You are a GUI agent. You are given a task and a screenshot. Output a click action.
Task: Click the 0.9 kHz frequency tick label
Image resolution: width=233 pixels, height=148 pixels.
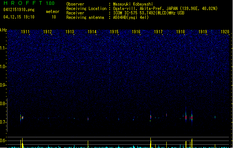[x=3, y=85]
